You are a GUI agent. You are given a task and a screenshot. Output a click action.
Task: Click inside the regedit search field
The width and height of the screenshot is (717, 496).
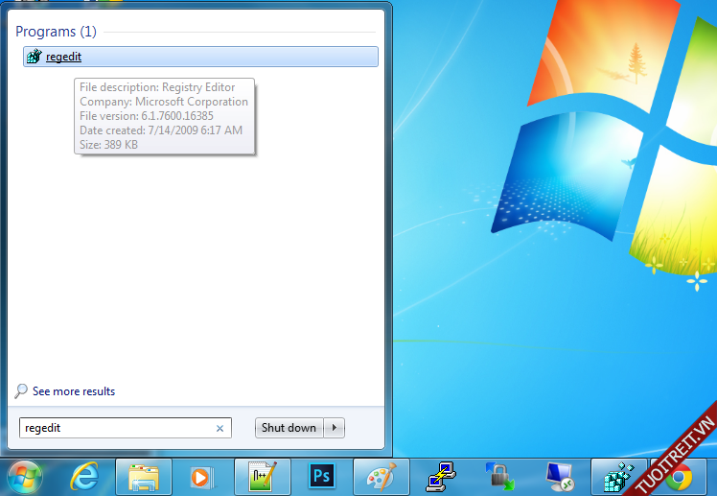click(x=115, y=428)
